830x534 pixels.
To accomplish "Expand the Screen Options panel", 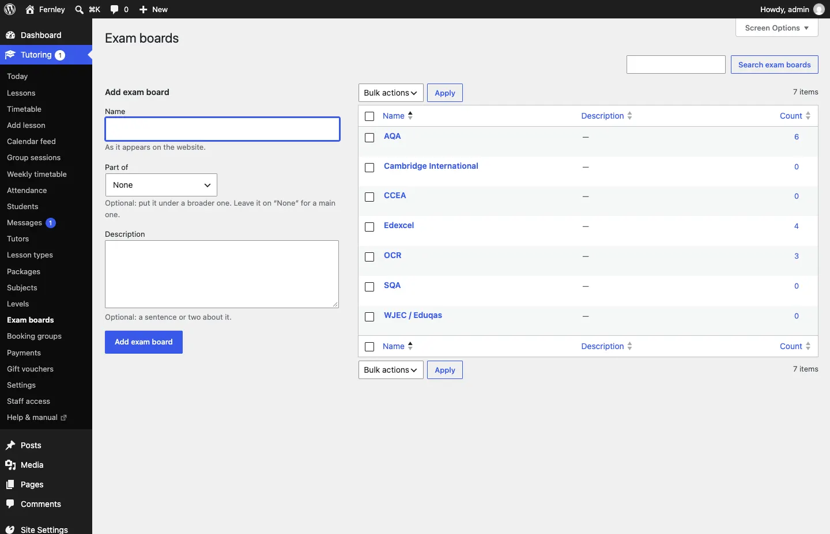I will pos(777,28).
